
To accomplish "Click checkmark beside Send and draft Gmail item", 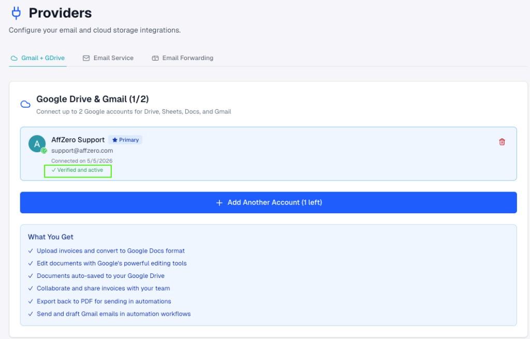I will (x=31, y=314).
